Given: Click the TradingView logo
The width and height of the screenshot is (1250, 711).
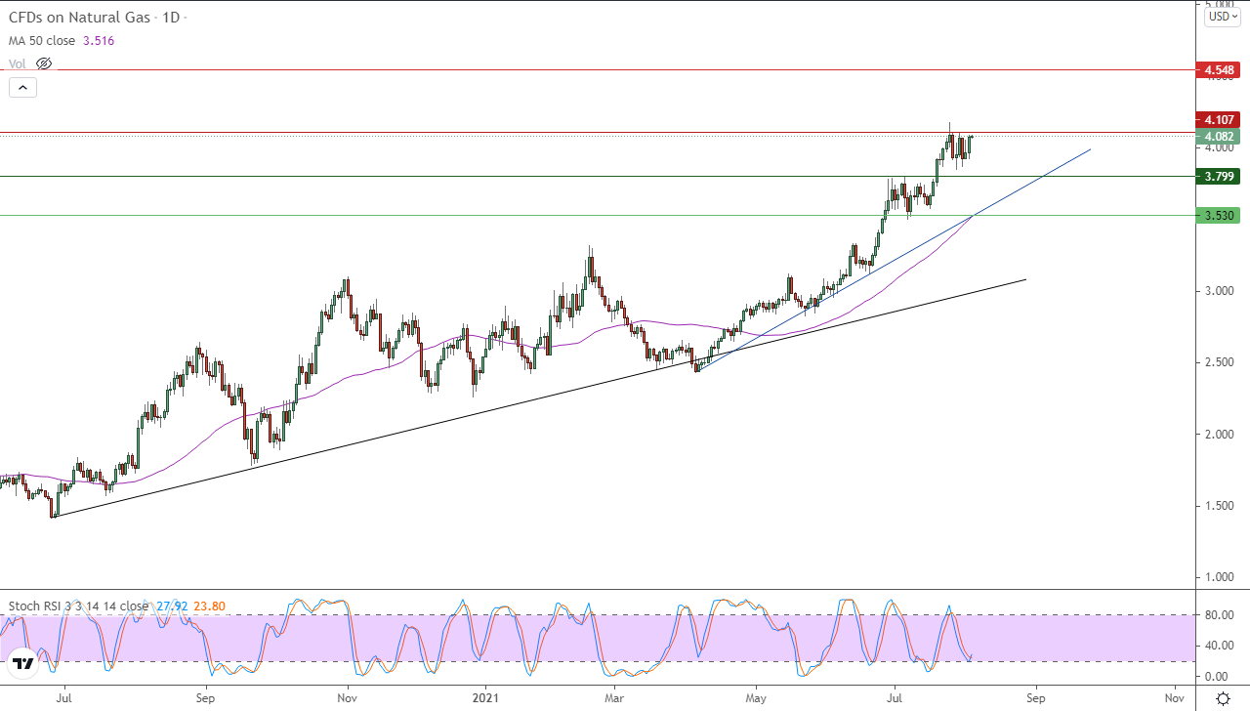Looking at the screenshot, I should pyautogui.click(x=23, y=664).
